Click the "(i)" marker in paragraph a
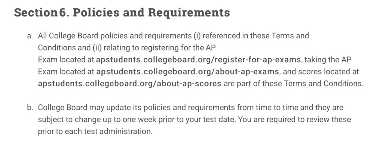This screenshot has width=383, height=145. (197, 36)
